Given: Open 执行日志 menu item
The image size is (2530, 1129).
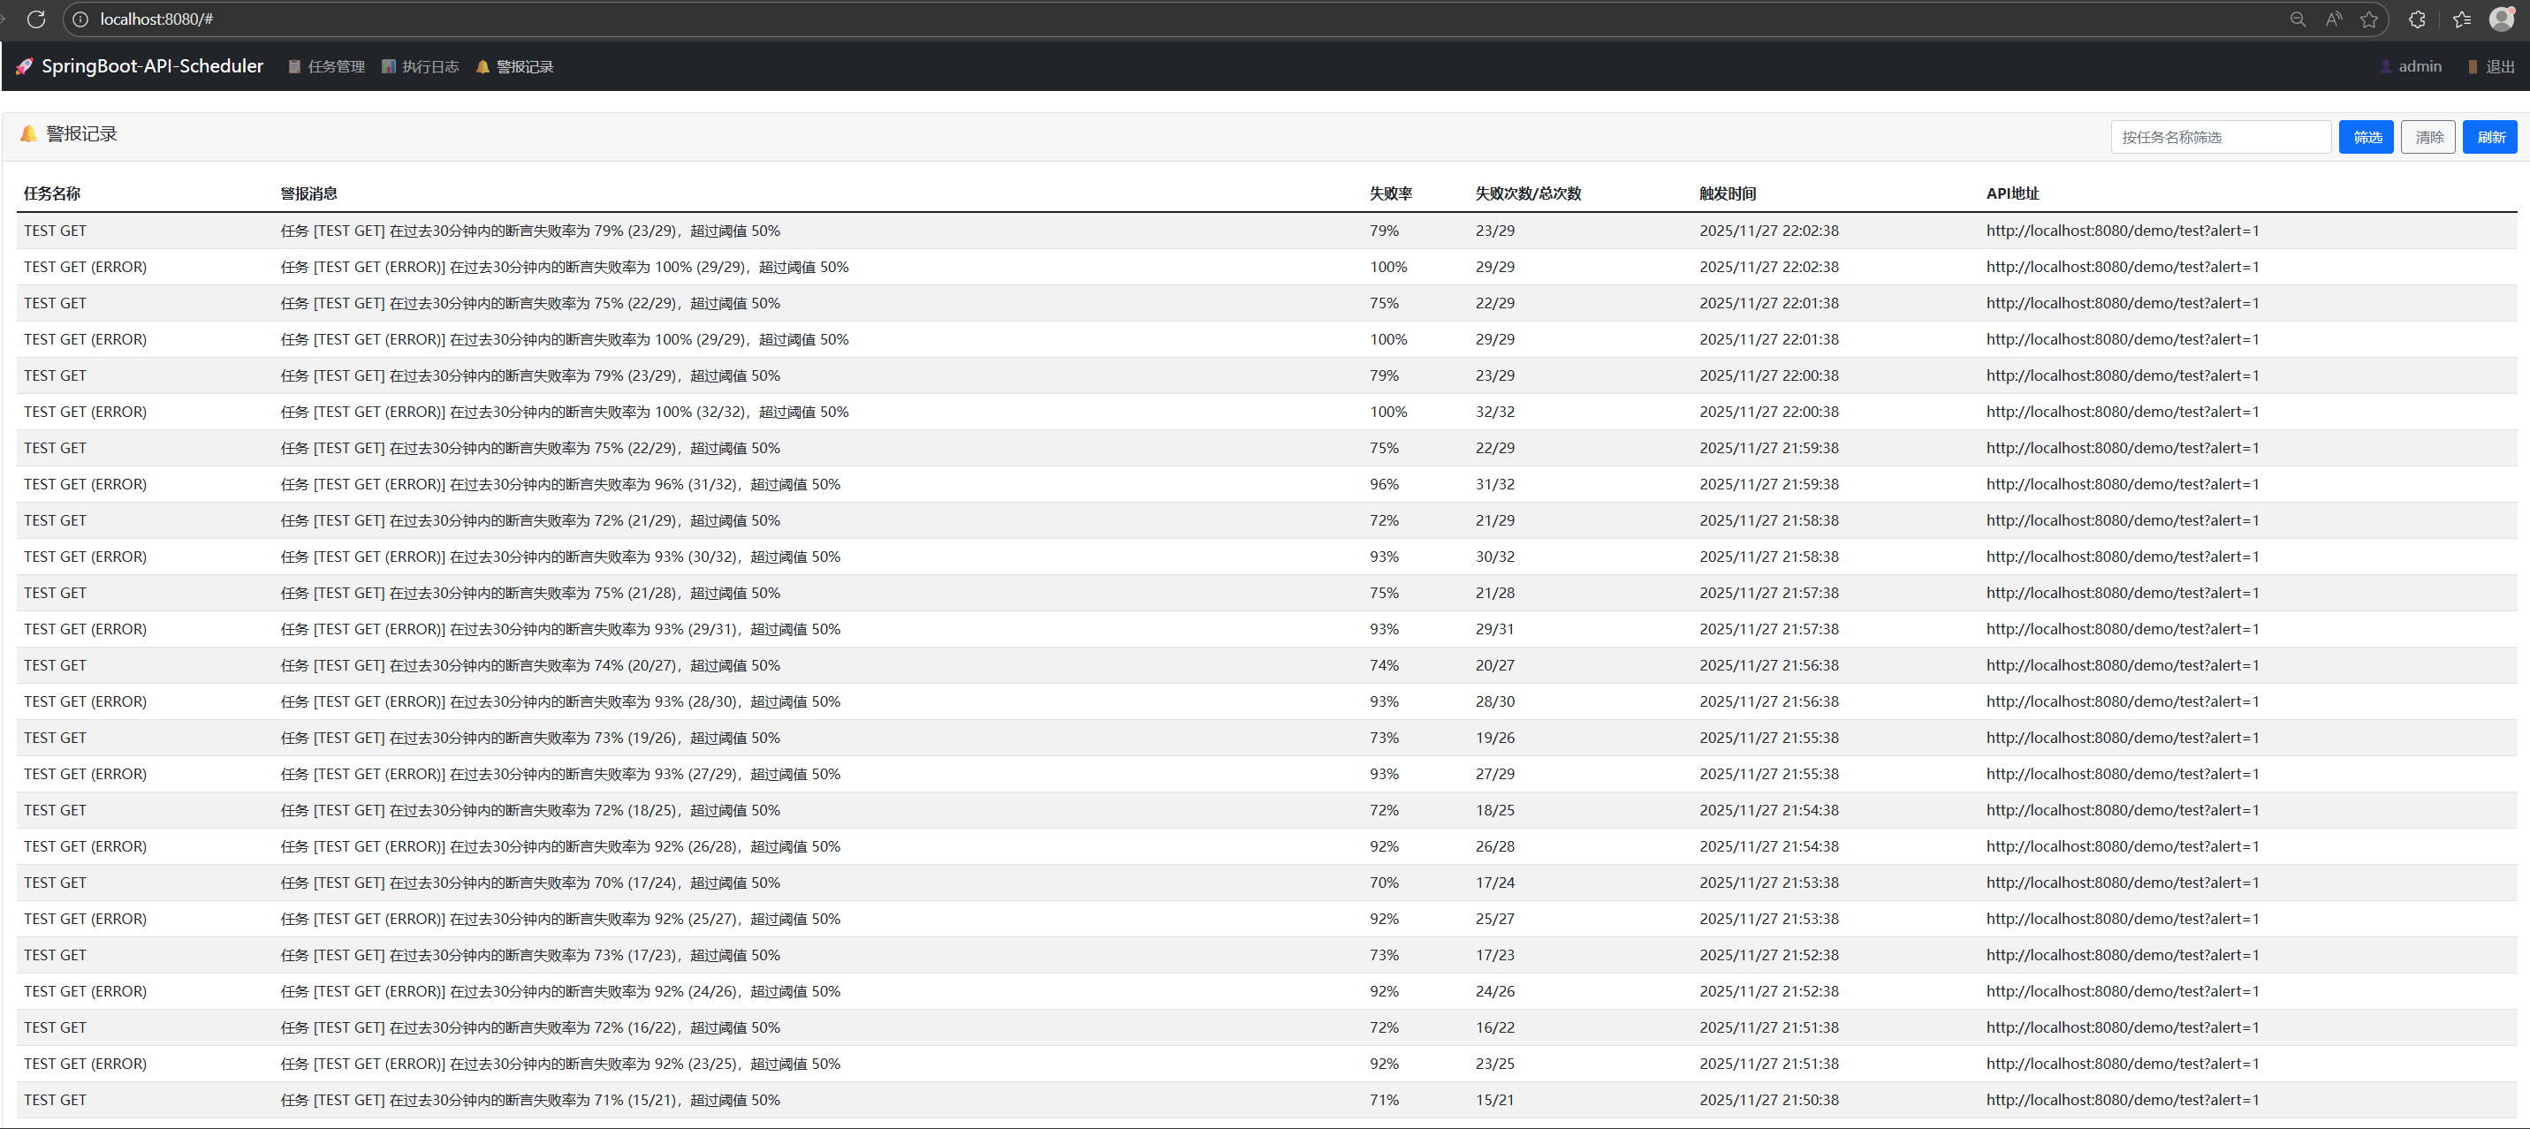Looking at the screenshot, I should [421, 67].
